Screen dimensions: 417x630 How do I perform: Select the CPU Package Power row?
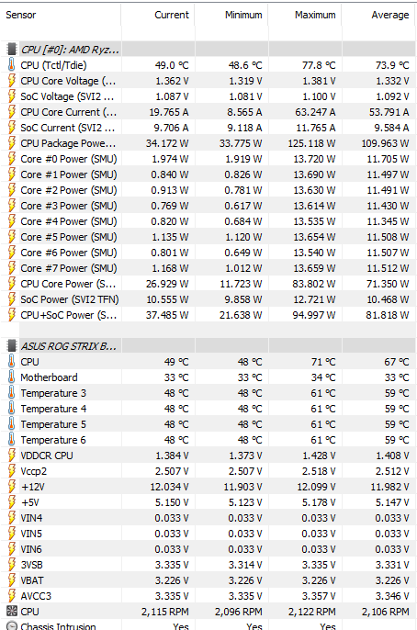point(208,143)
